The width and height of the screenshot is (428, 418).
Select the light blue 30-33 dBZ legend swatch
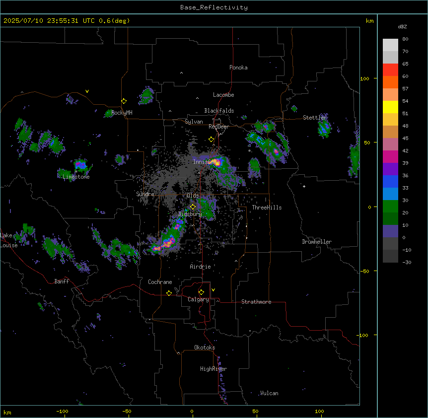pyautogui.click(x=390, y=194)
